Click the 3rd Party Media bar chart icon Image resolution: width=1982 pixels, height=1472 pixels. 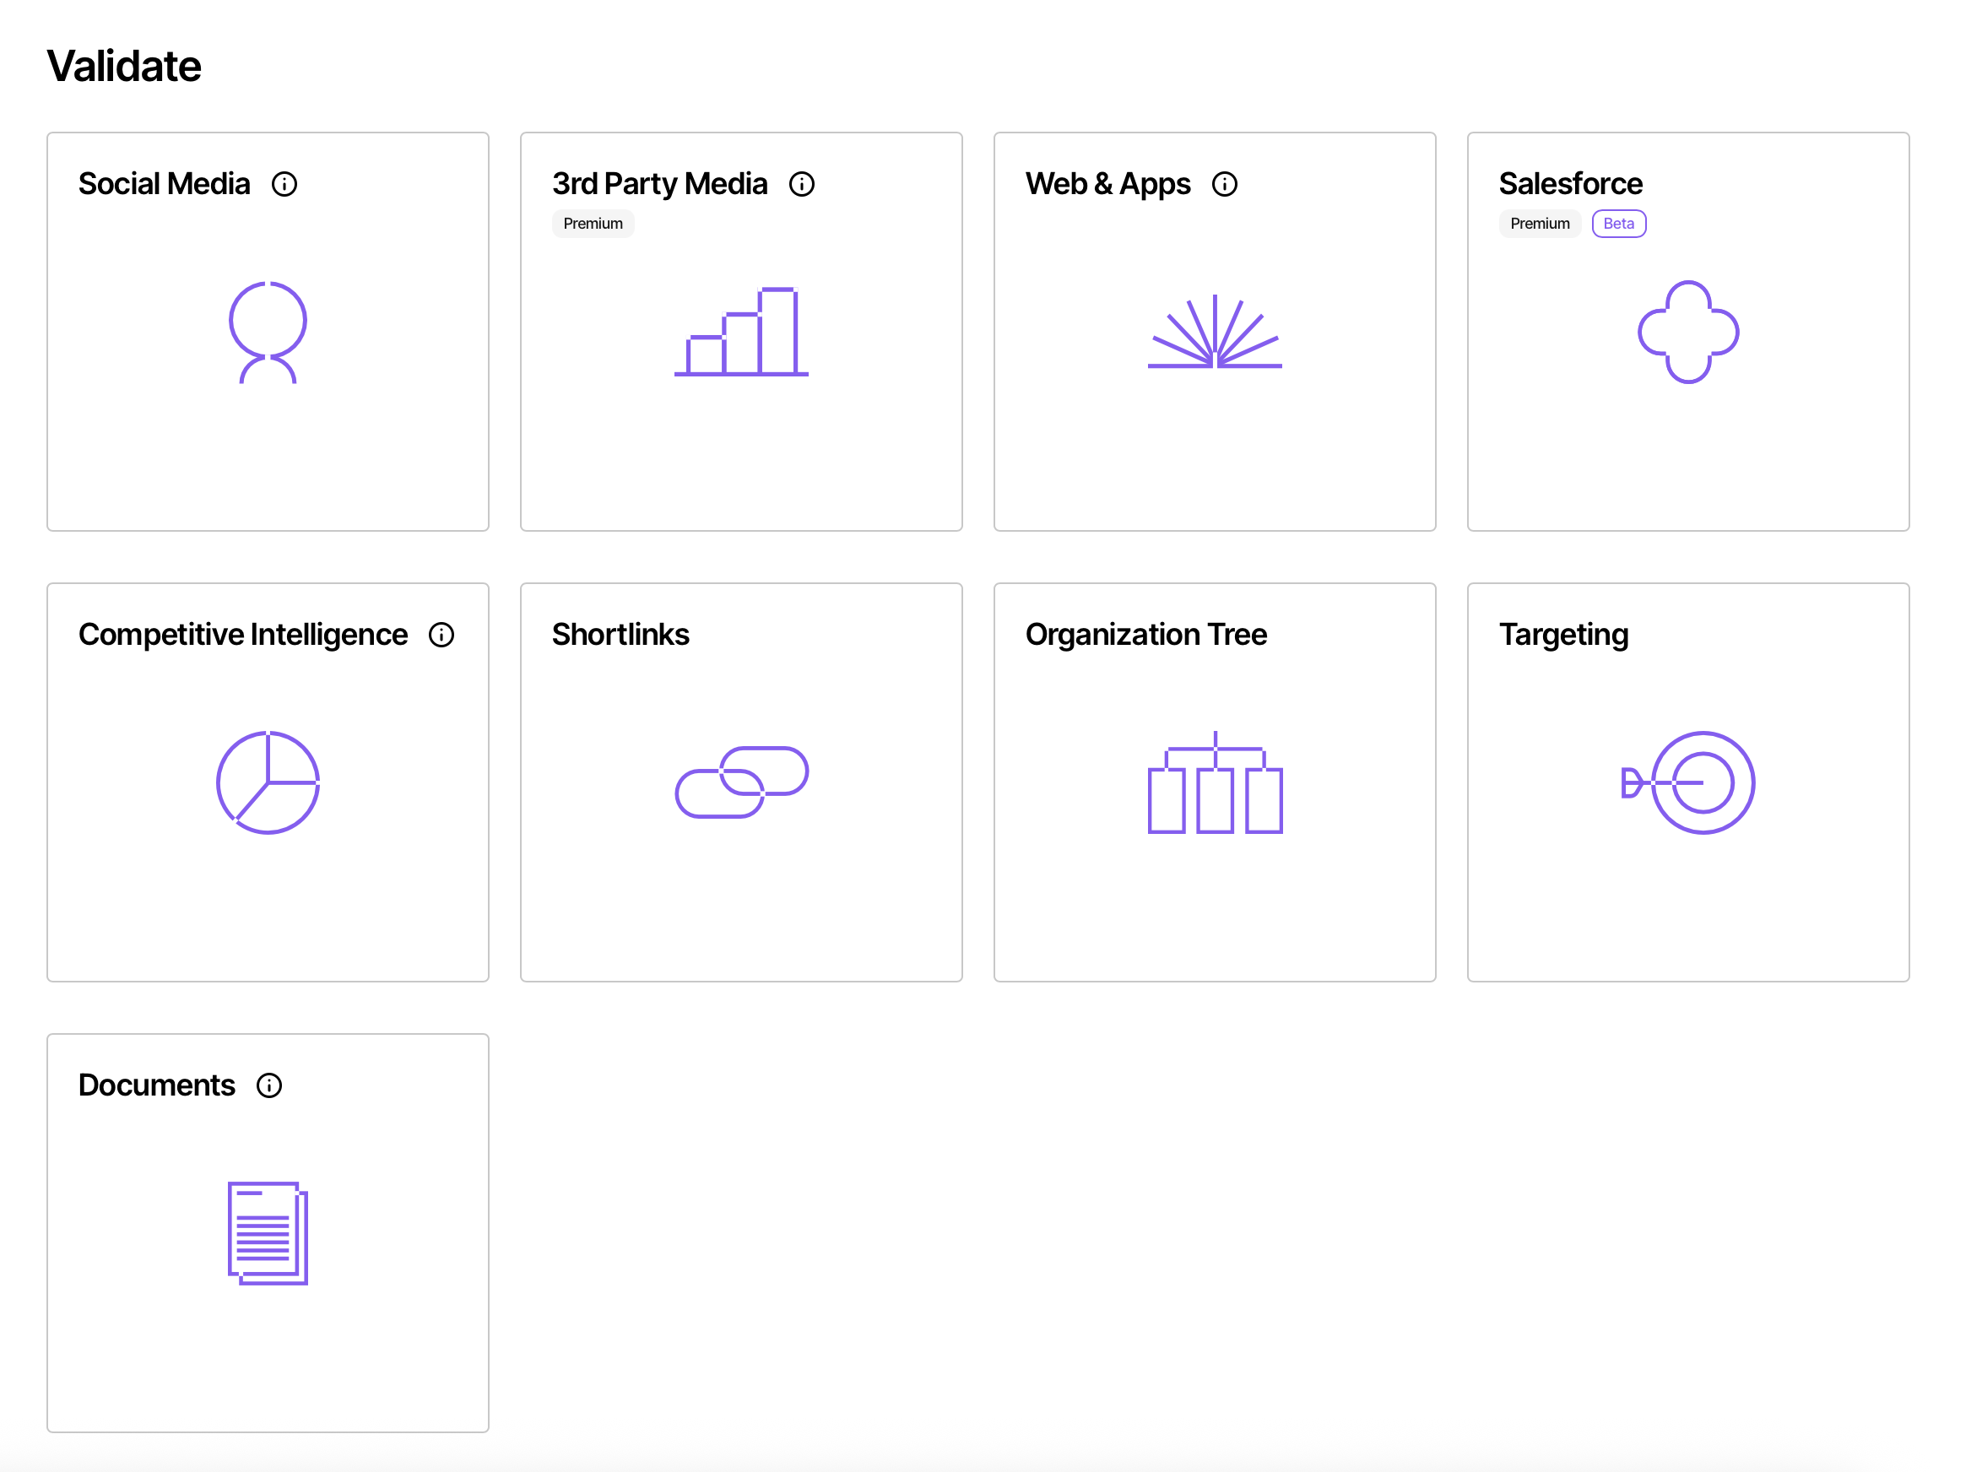pos(740,332)
